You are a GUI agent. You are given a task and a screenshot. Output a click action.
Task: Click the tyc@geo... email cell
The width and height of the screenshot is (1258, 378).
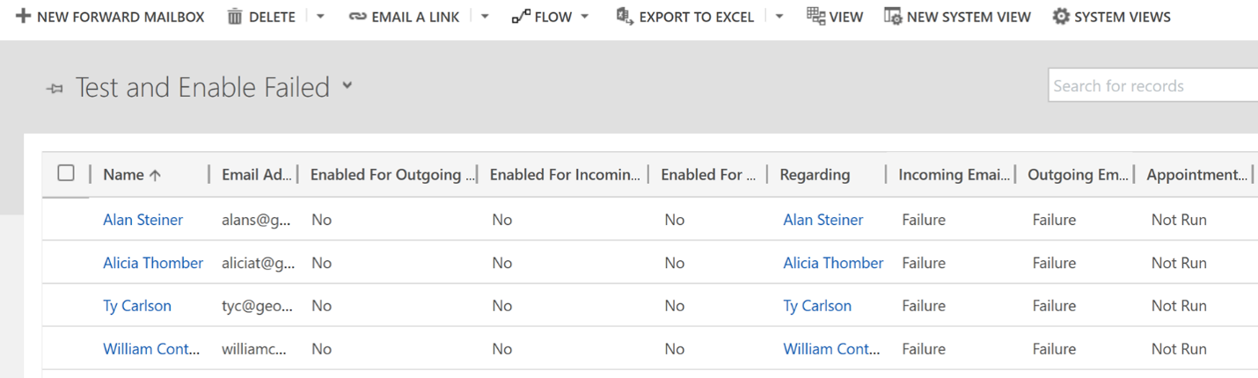pyautogui.click(x=258, y=306)
